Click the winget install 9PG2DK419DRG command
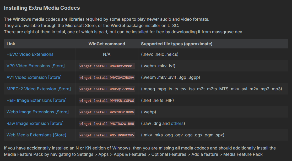Image resolution: width=292 pixels, height=161 pixels. (107, 112)
